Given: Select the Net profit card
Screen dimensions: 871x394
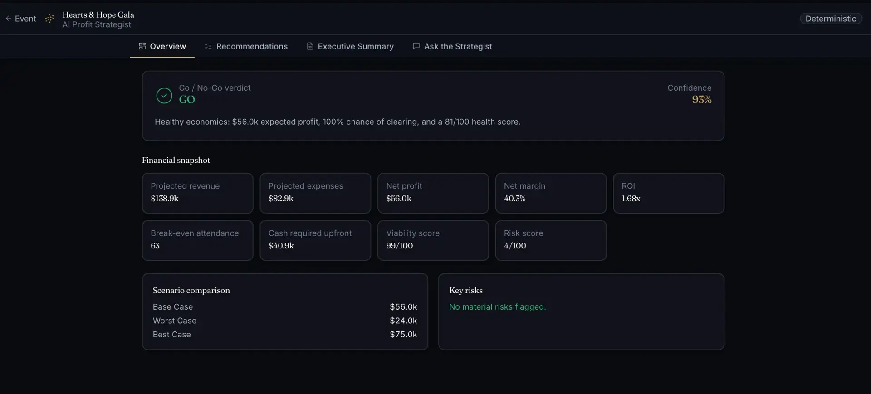Looking at the screenshot, I should pyautogui.click(x=433, y=193).
